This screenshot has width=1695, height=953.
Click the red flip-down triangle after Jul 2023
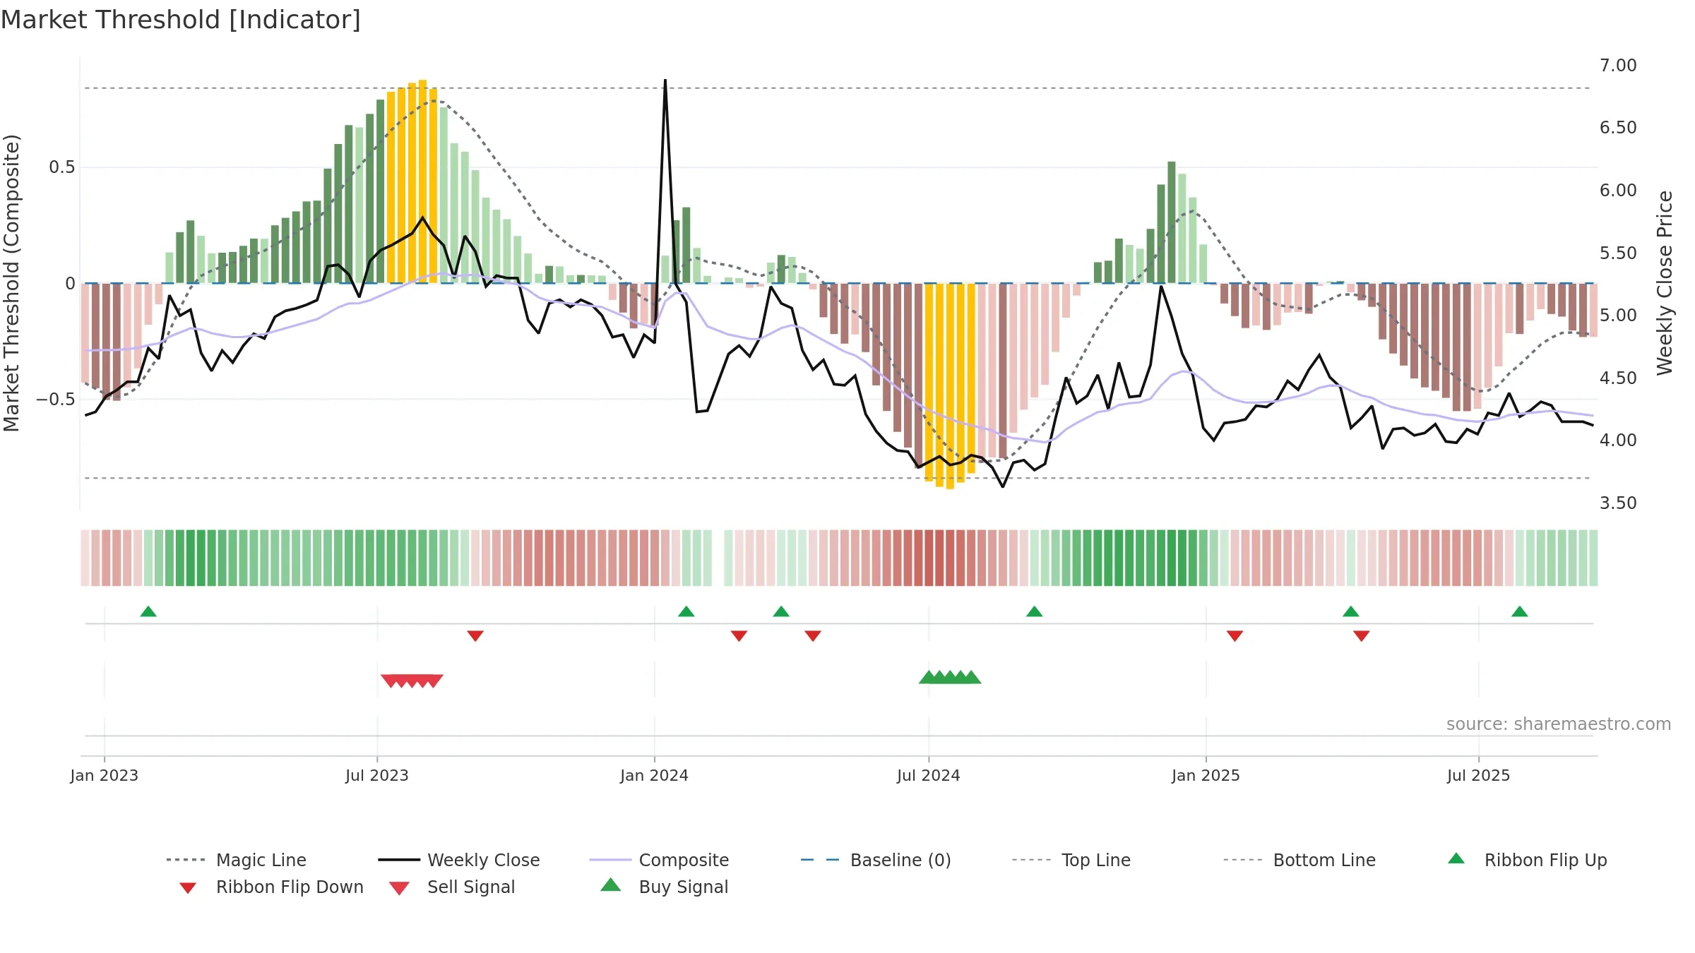[x=475, y=635]
